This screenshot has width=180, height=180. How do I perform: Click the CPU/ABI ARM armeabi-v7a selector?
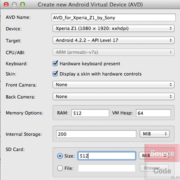[x=113, y=52]
